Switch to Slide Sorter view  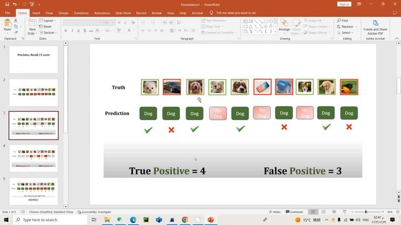(323, 212)
